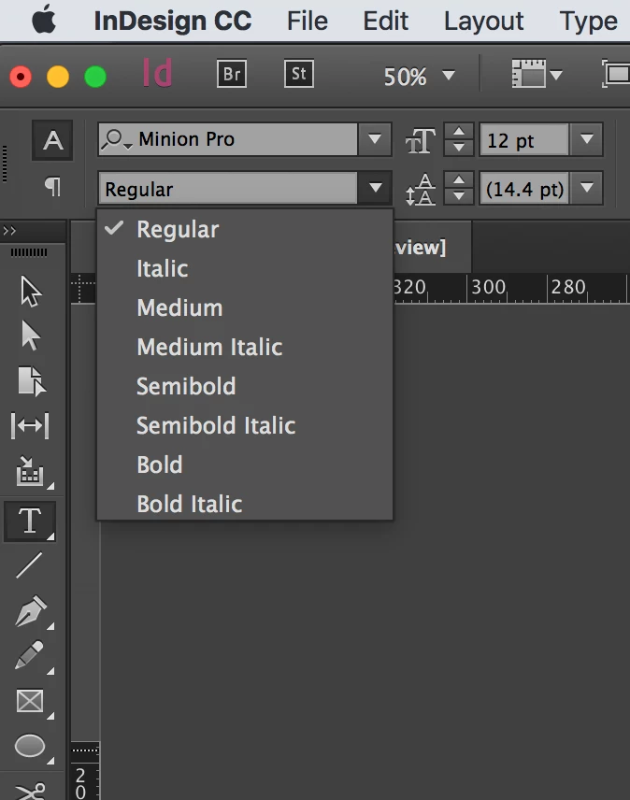Screen dimensions: 630x800
Task: Choose Regular style from the list
Action: [x=245, y=229]
